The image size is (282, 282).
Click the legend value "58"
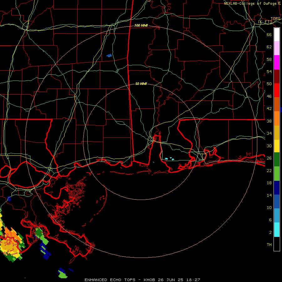click(269, 59)
